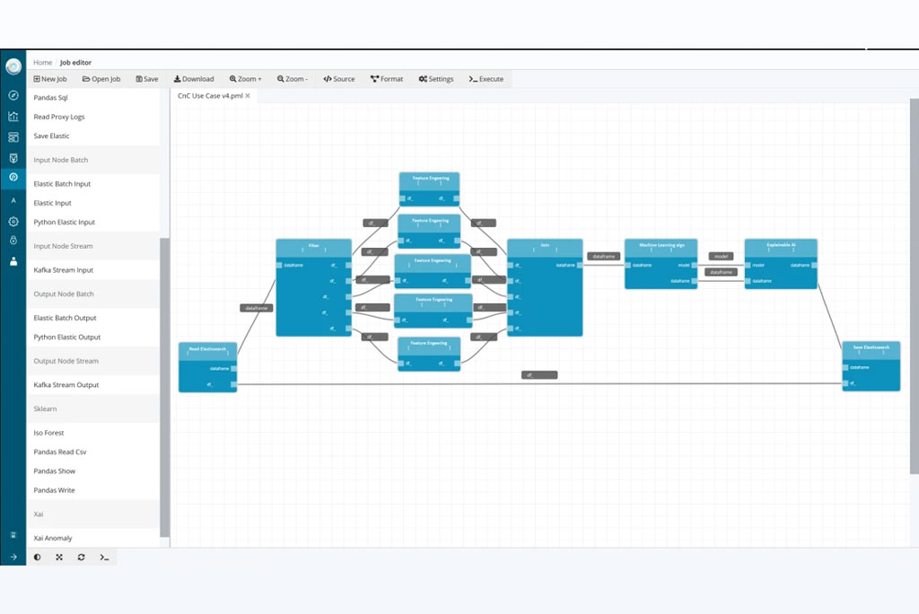Go to the Home breadcrumb link

click(x=42, y=63)
